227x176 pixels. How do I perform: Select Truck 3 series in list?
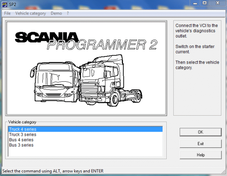pyautogui.click(x=85, y=135)
